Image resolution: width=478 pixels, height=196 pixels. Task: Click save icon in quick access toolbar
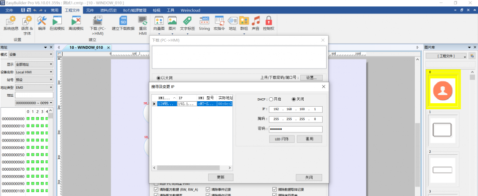23,10
